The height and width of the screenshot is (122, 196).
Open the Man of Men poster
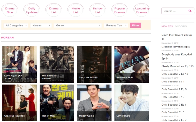pos(57,103)
